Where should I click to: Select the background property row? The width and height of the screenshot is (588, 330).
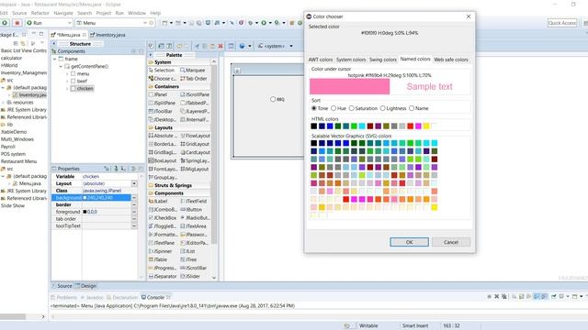(91, 198)
